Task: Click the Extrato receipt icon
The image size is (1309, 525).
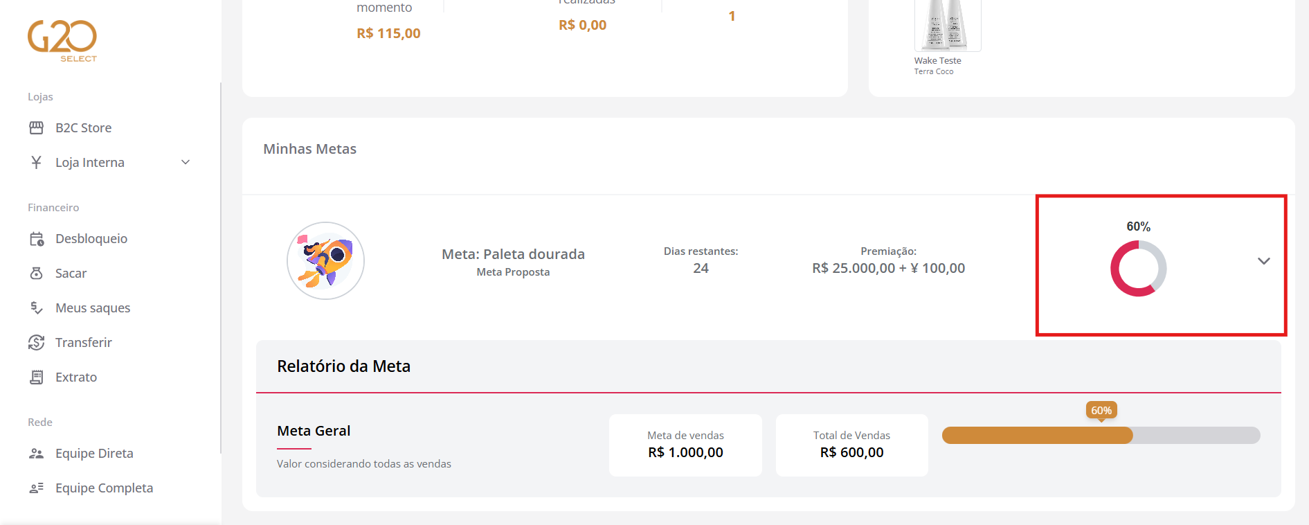Action: [37, 377]
